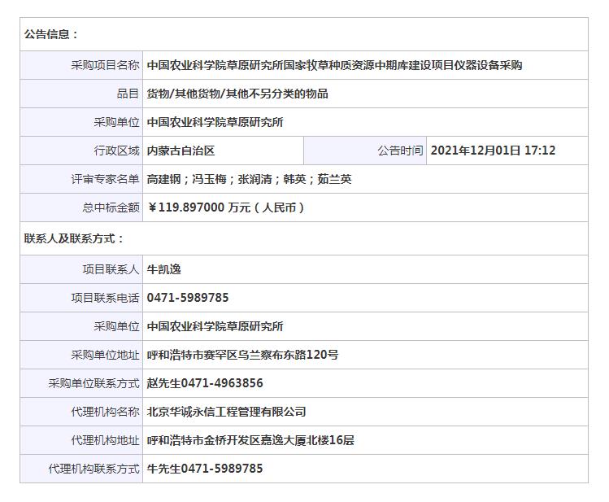Screen dimensions: 609x502
Task: Click the value 货物/其他货物/其他不另分类的物品
Action: (237, 94)
